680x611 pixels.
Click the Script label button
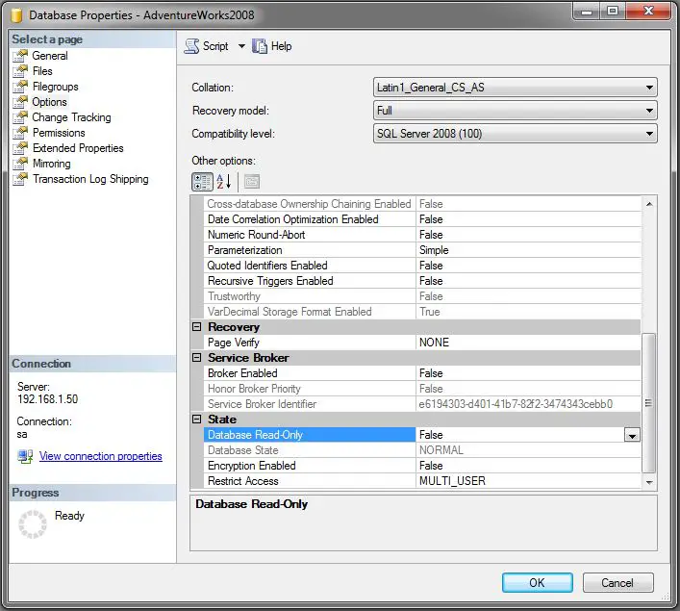tap(215, 46)
